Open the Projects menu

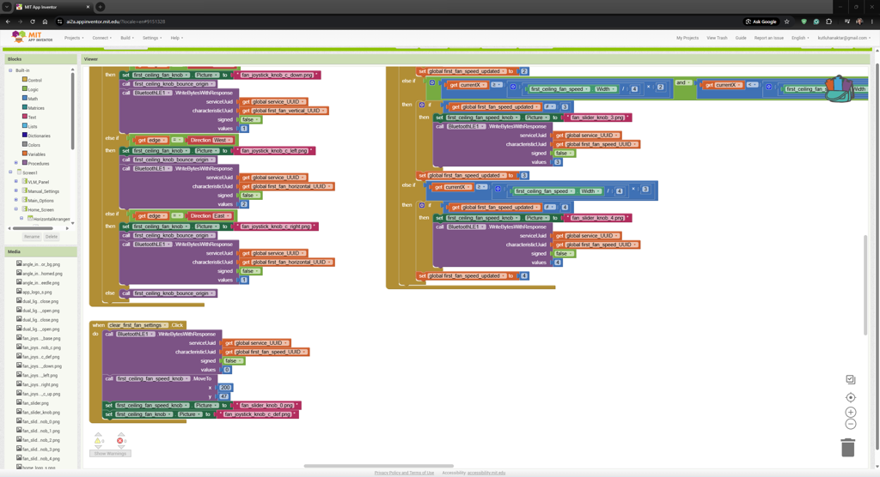(74, 38)
